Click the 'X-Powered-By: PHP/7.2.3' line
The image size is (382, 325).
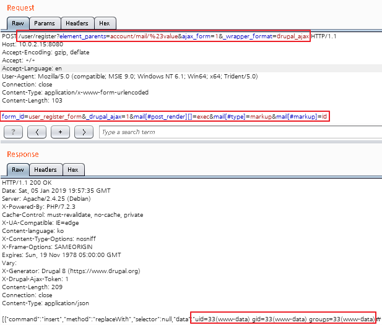click(x=39, y=206)
